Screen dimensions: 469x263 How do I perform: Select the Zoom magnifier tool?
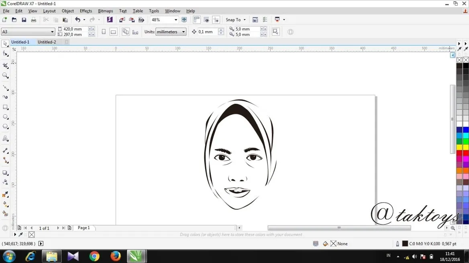point(5,75)
